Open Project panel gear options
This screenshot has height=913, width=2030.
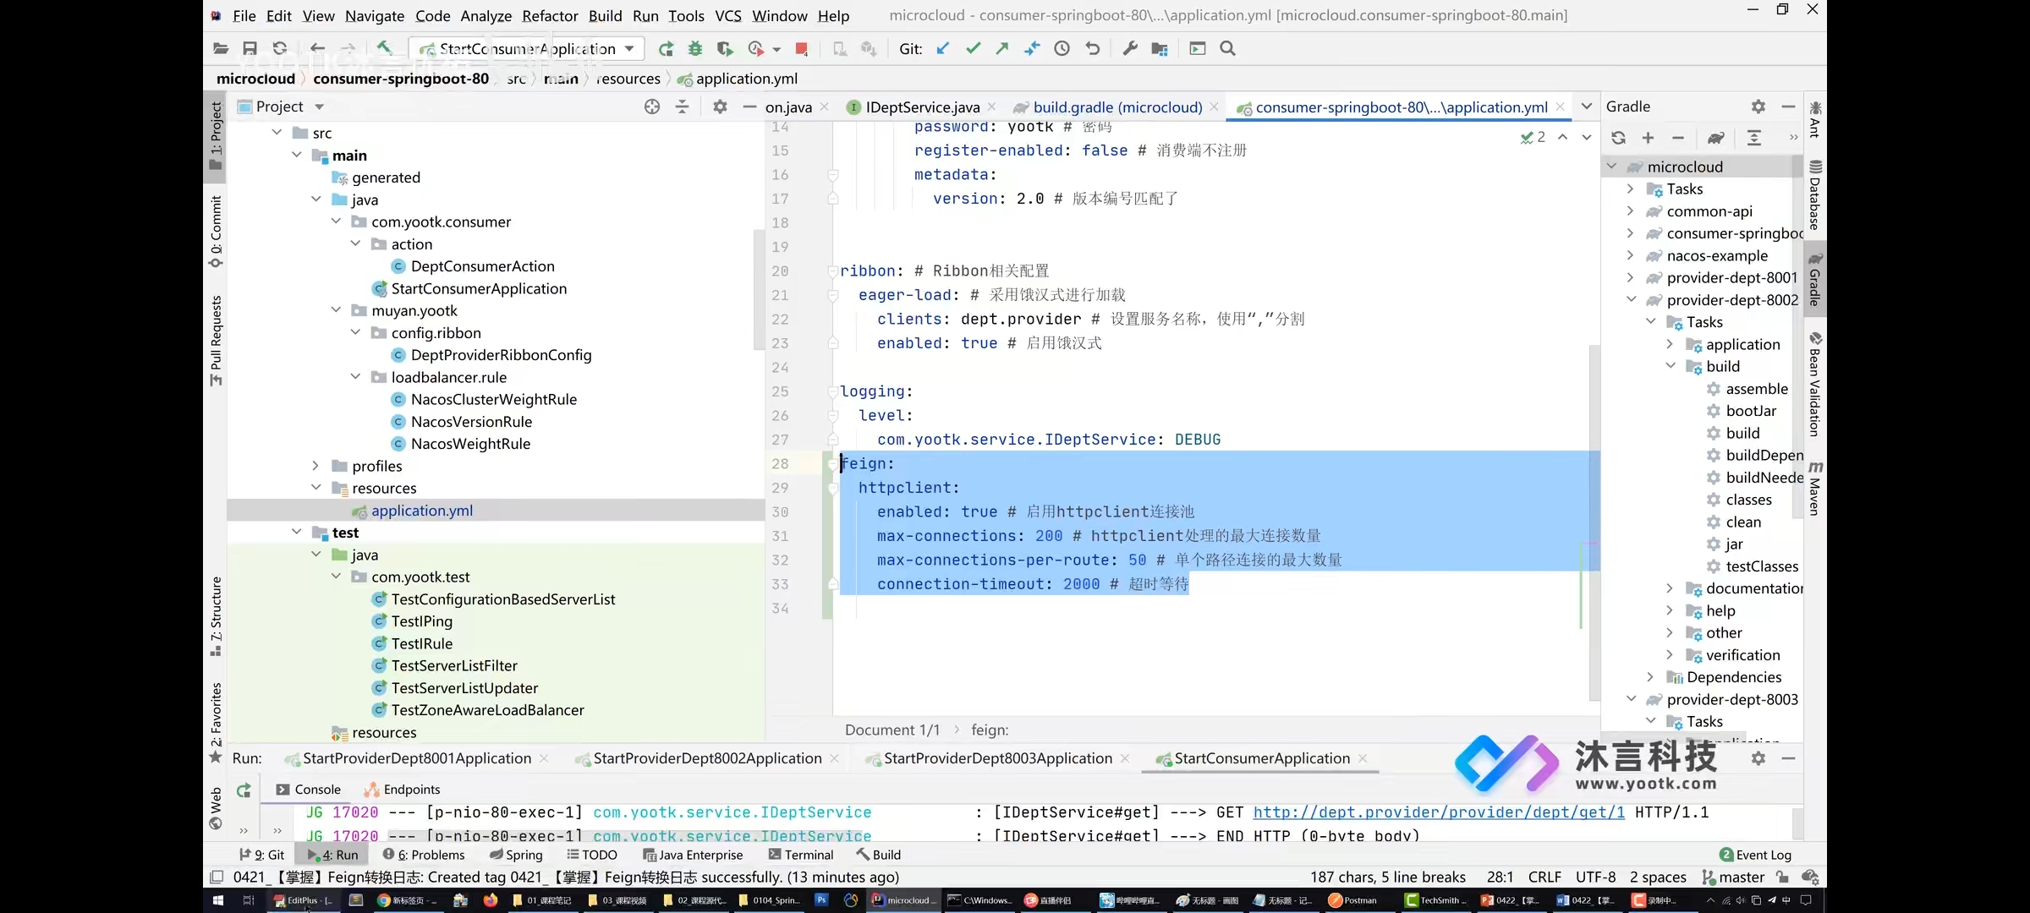(720, 107)
